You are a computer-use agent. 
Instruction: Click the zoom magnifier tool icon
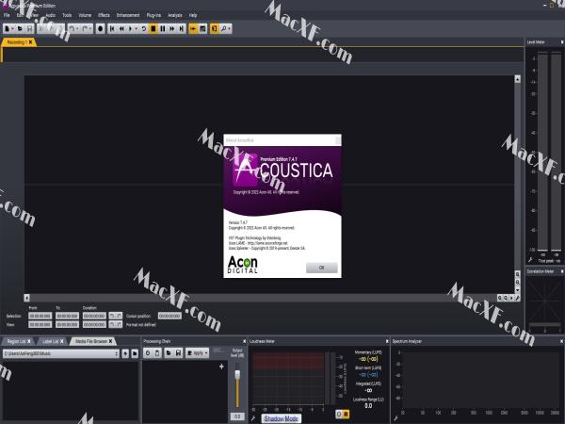pyautogui.click(x=225, y=28)
